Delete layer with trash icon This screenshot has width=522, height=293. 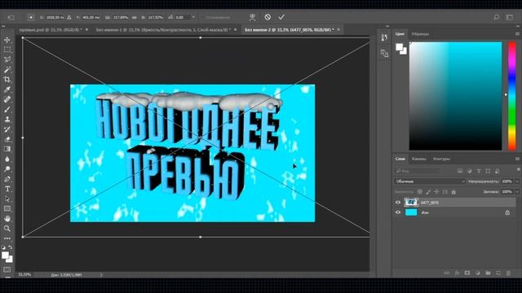click(508, 273)
